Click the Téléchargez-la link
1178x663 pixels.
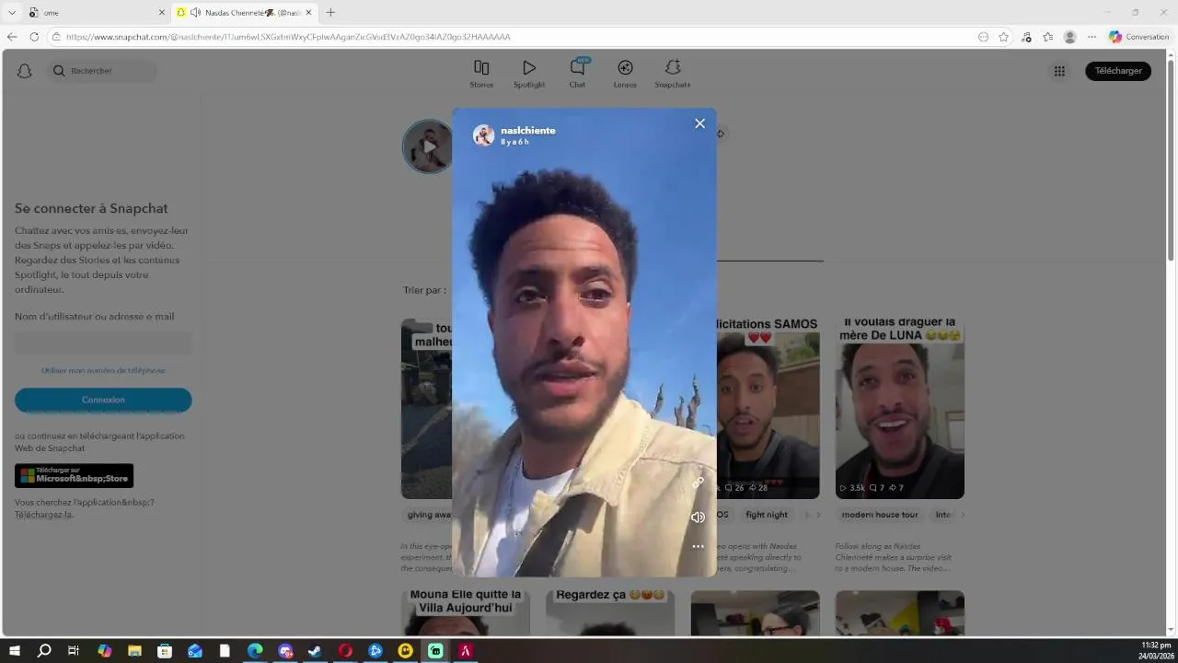pyautogui.click(x=43, y=515)
